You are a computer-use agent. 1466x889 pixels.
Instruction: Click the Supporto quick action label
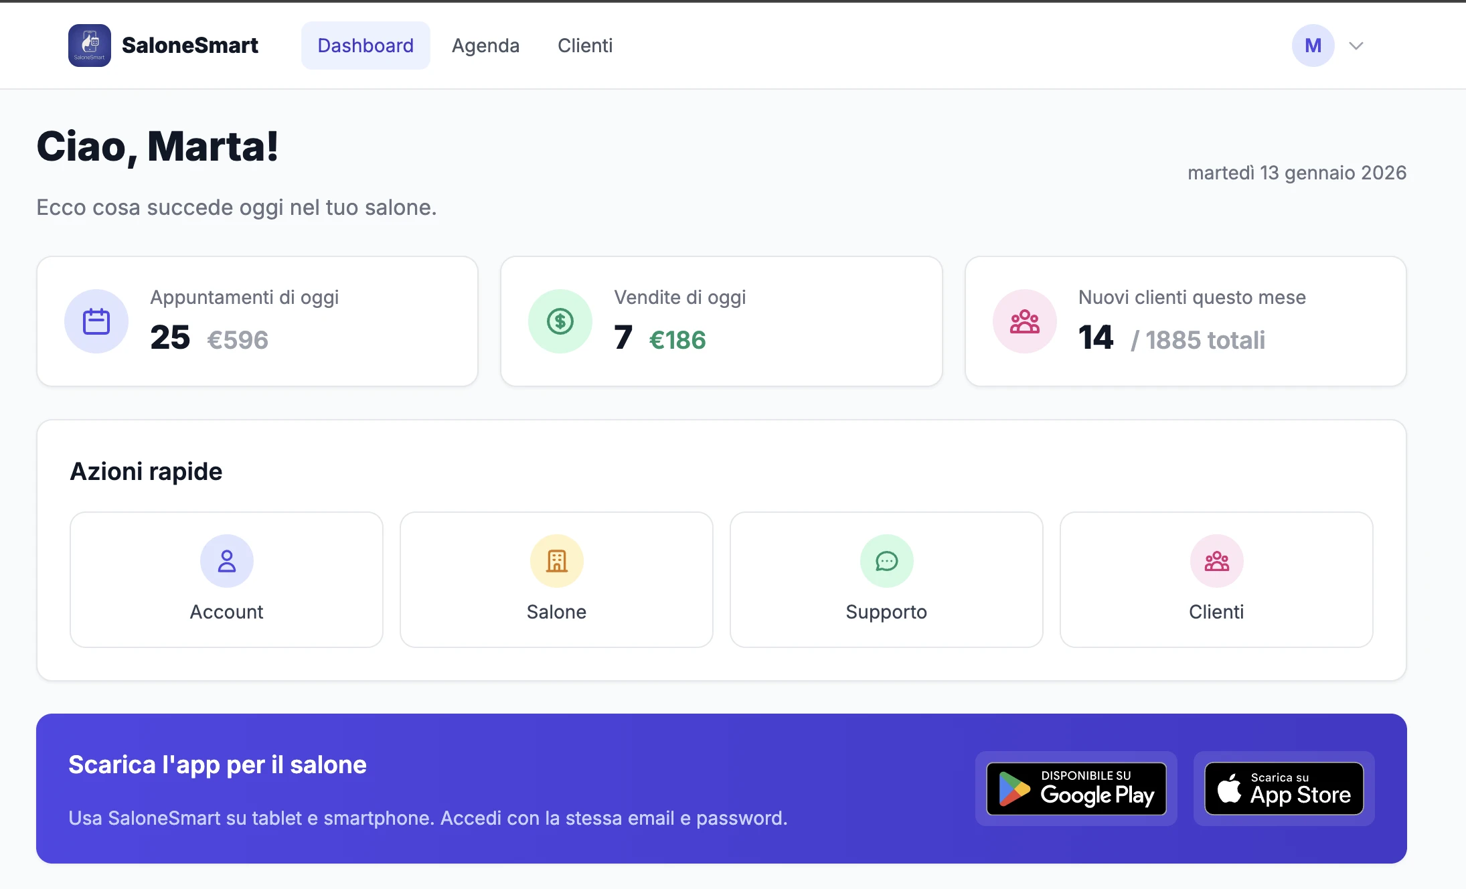886,612
